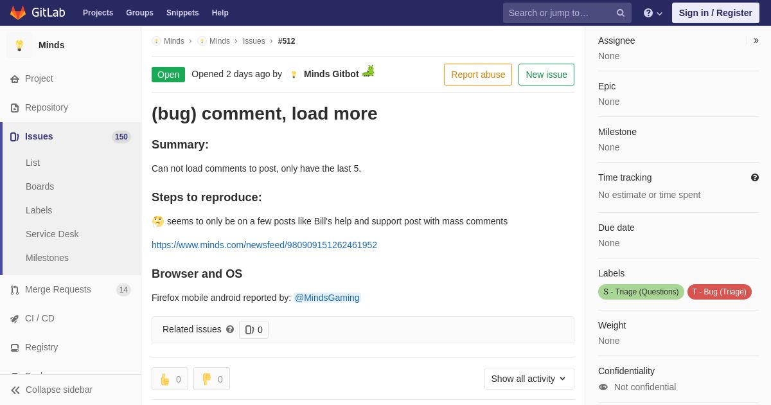Screen dimensions: 771x405
Task: Click time tracking help icon
Action: (x=755, y=177)
